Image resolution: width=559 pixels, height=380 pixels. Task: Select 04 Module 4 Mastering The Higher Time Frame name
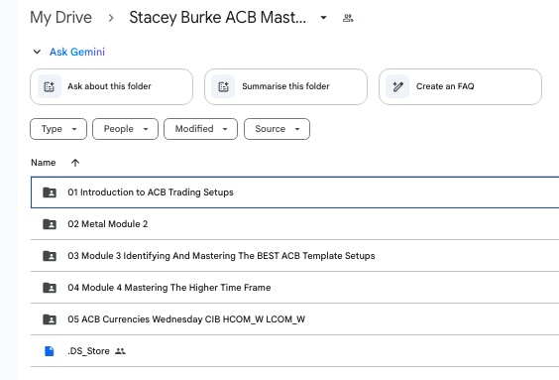click(x=168, y=288)
